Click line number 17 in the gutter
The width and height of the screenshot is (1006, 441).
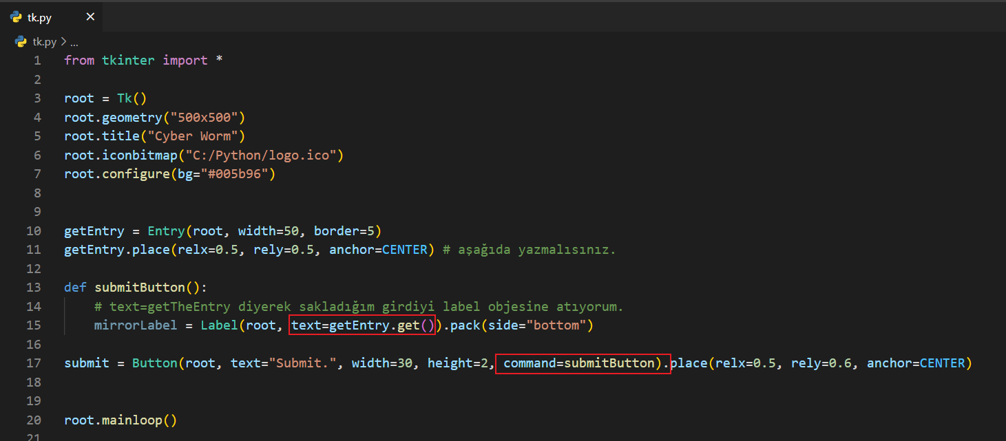point(34,363)
